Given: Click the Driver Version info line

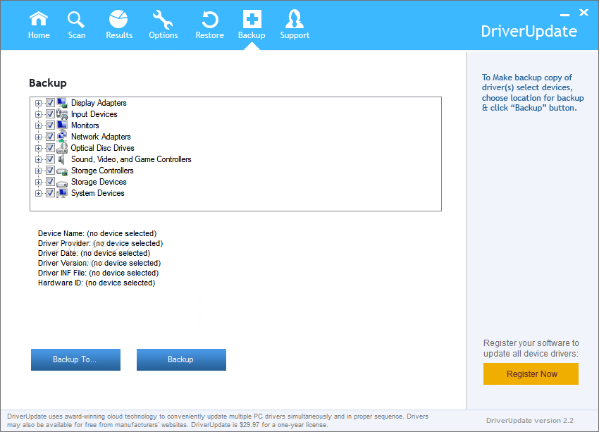Looking at the screenshot, I should 99,263.
